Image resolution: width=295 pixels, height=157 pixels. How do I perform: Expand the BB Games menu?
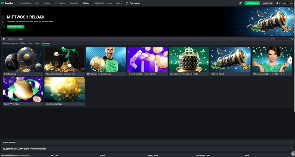(75, 3)
